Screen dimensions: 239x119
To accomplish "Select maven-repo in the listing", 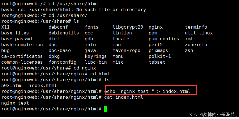I will click(126, 50).
